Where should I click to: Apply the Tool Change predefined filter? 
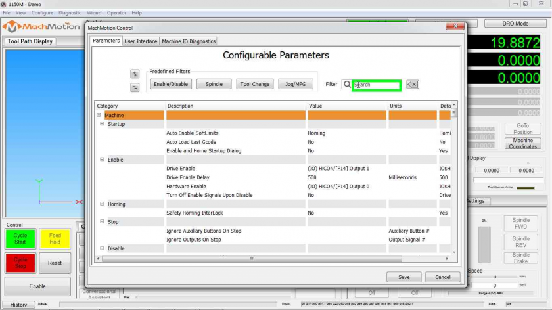pyautogui.click(x=255, y=84)
